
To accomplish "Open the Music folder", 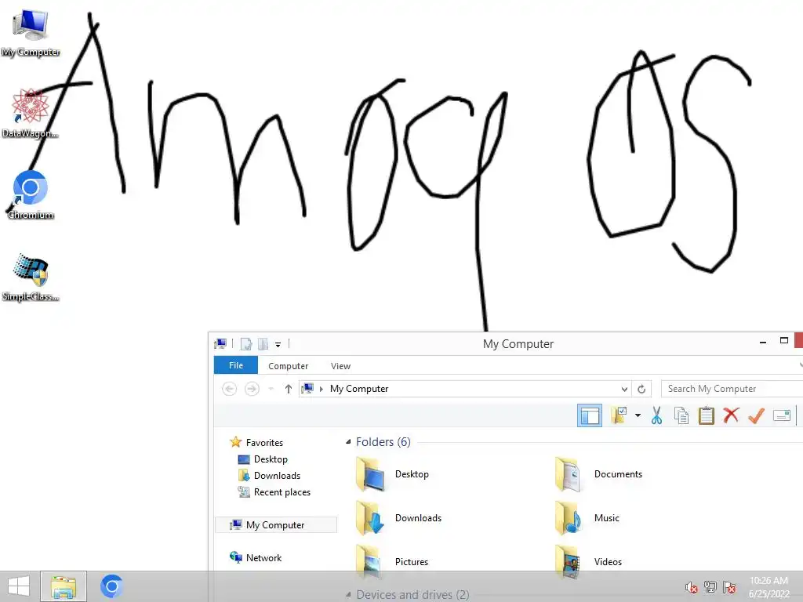I will click(587, 518).
